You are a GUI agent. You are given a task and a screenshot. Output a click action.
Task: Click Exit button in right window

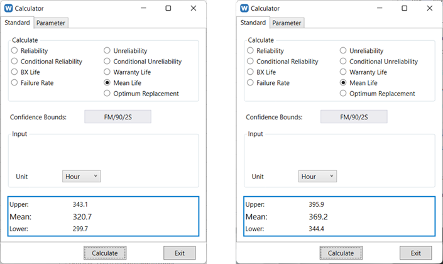pos(415,253)
